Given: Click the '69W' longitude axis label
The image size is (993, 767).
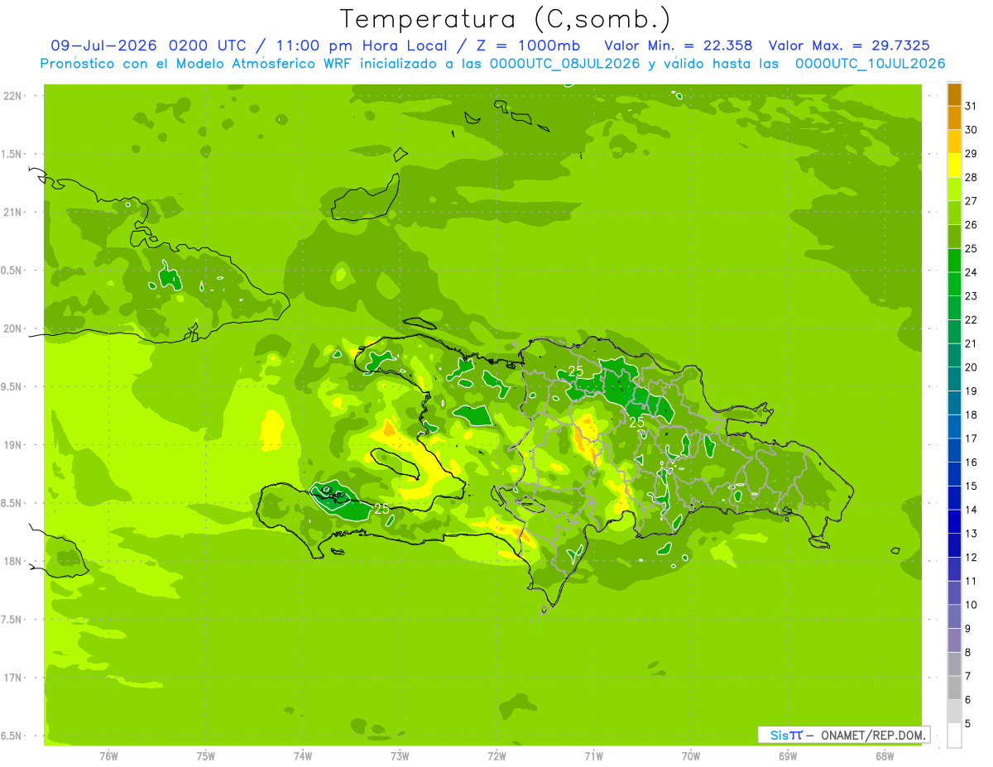Looking at the screenshot, I should click(x=788, y=756).
